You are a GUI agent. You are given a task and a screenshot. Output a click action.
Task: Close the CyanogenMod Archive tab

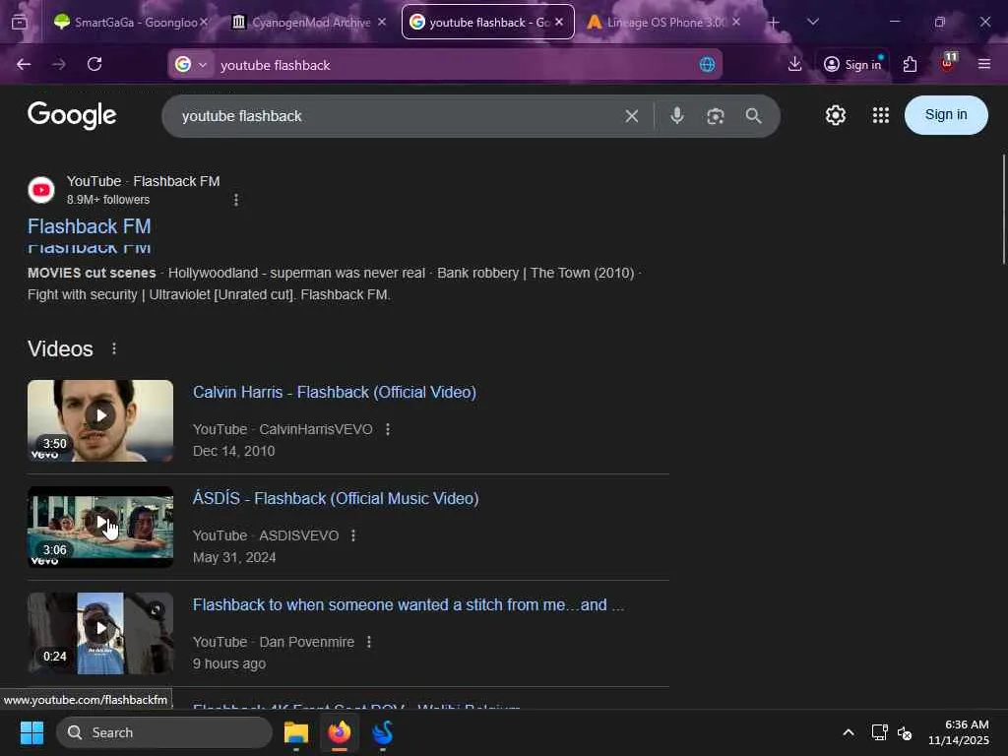(x=382, y=22)
